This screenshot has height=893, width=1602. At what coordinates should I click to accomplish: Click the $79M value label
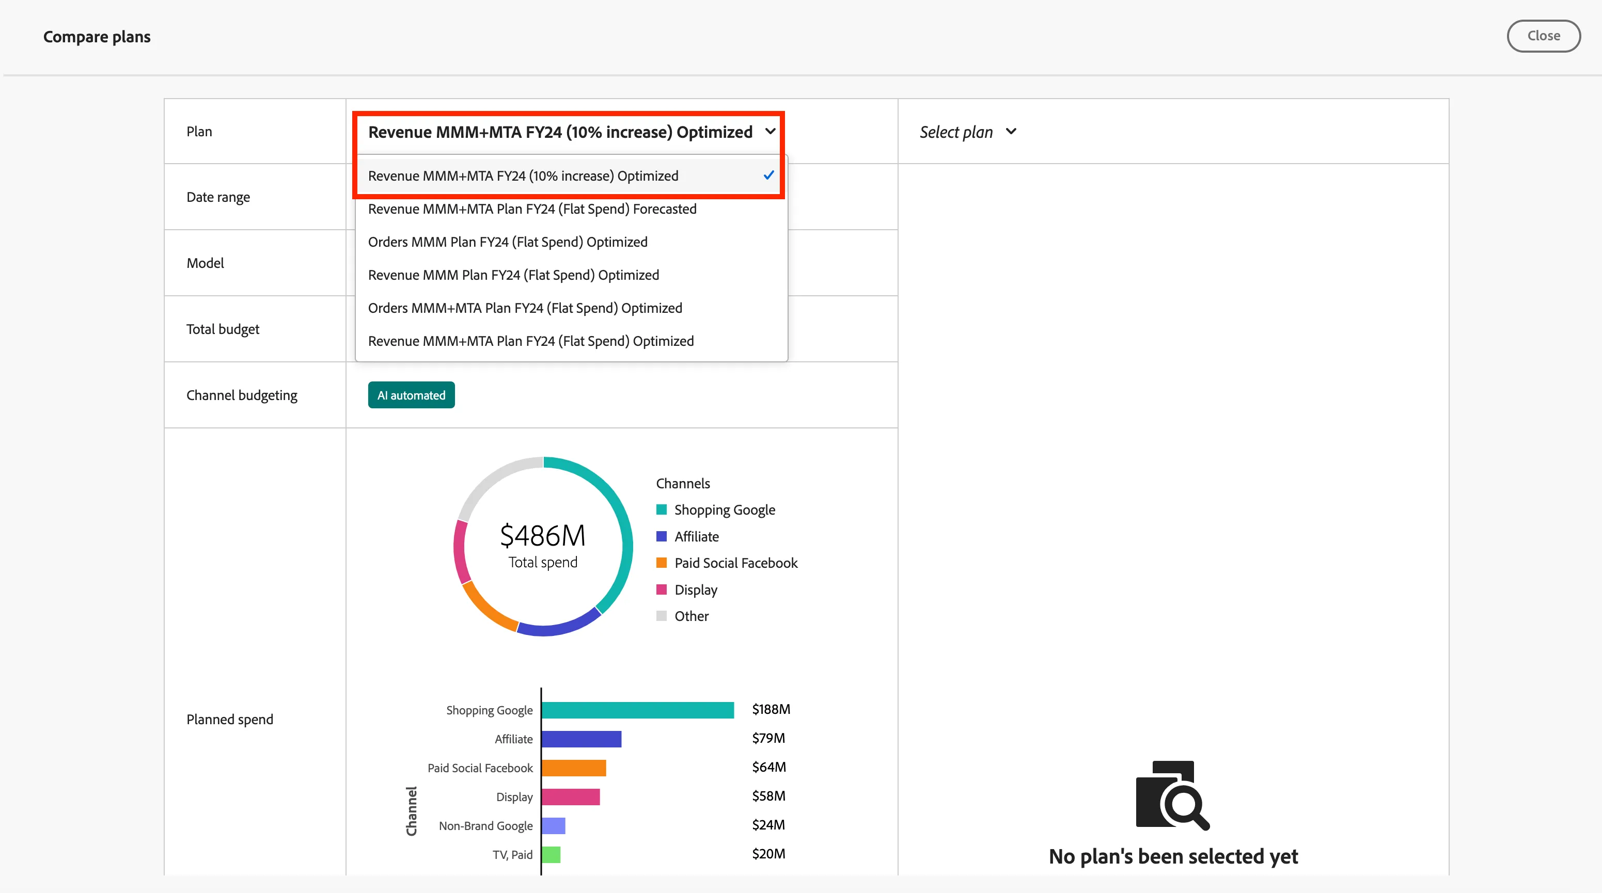coord(768,738)
